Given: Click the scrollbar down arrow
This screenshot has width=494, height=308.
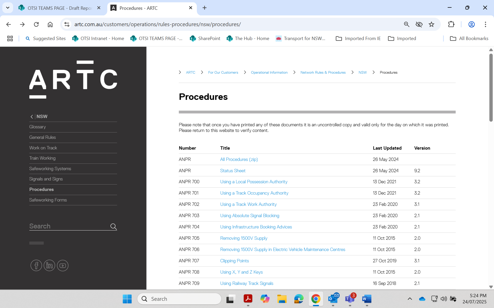Looking at the screenshot, I should tap(491, 287).
